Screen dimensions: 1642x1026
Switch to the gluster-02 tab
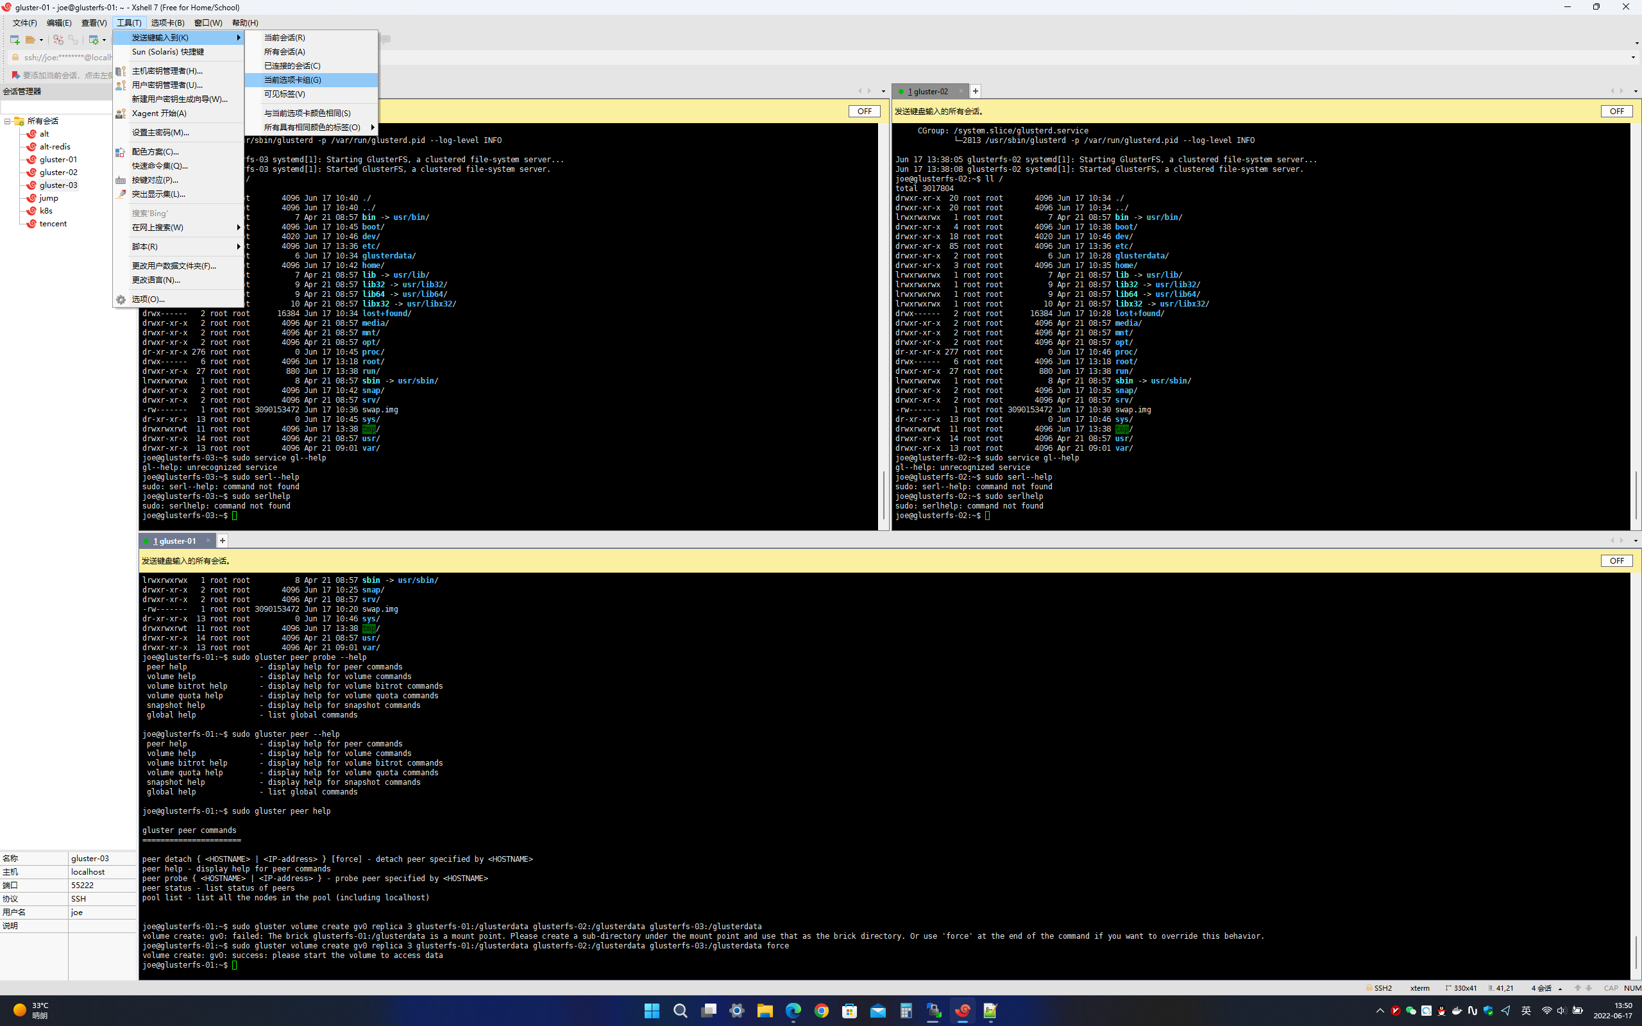pyautogui.click(x=930, y=92)
